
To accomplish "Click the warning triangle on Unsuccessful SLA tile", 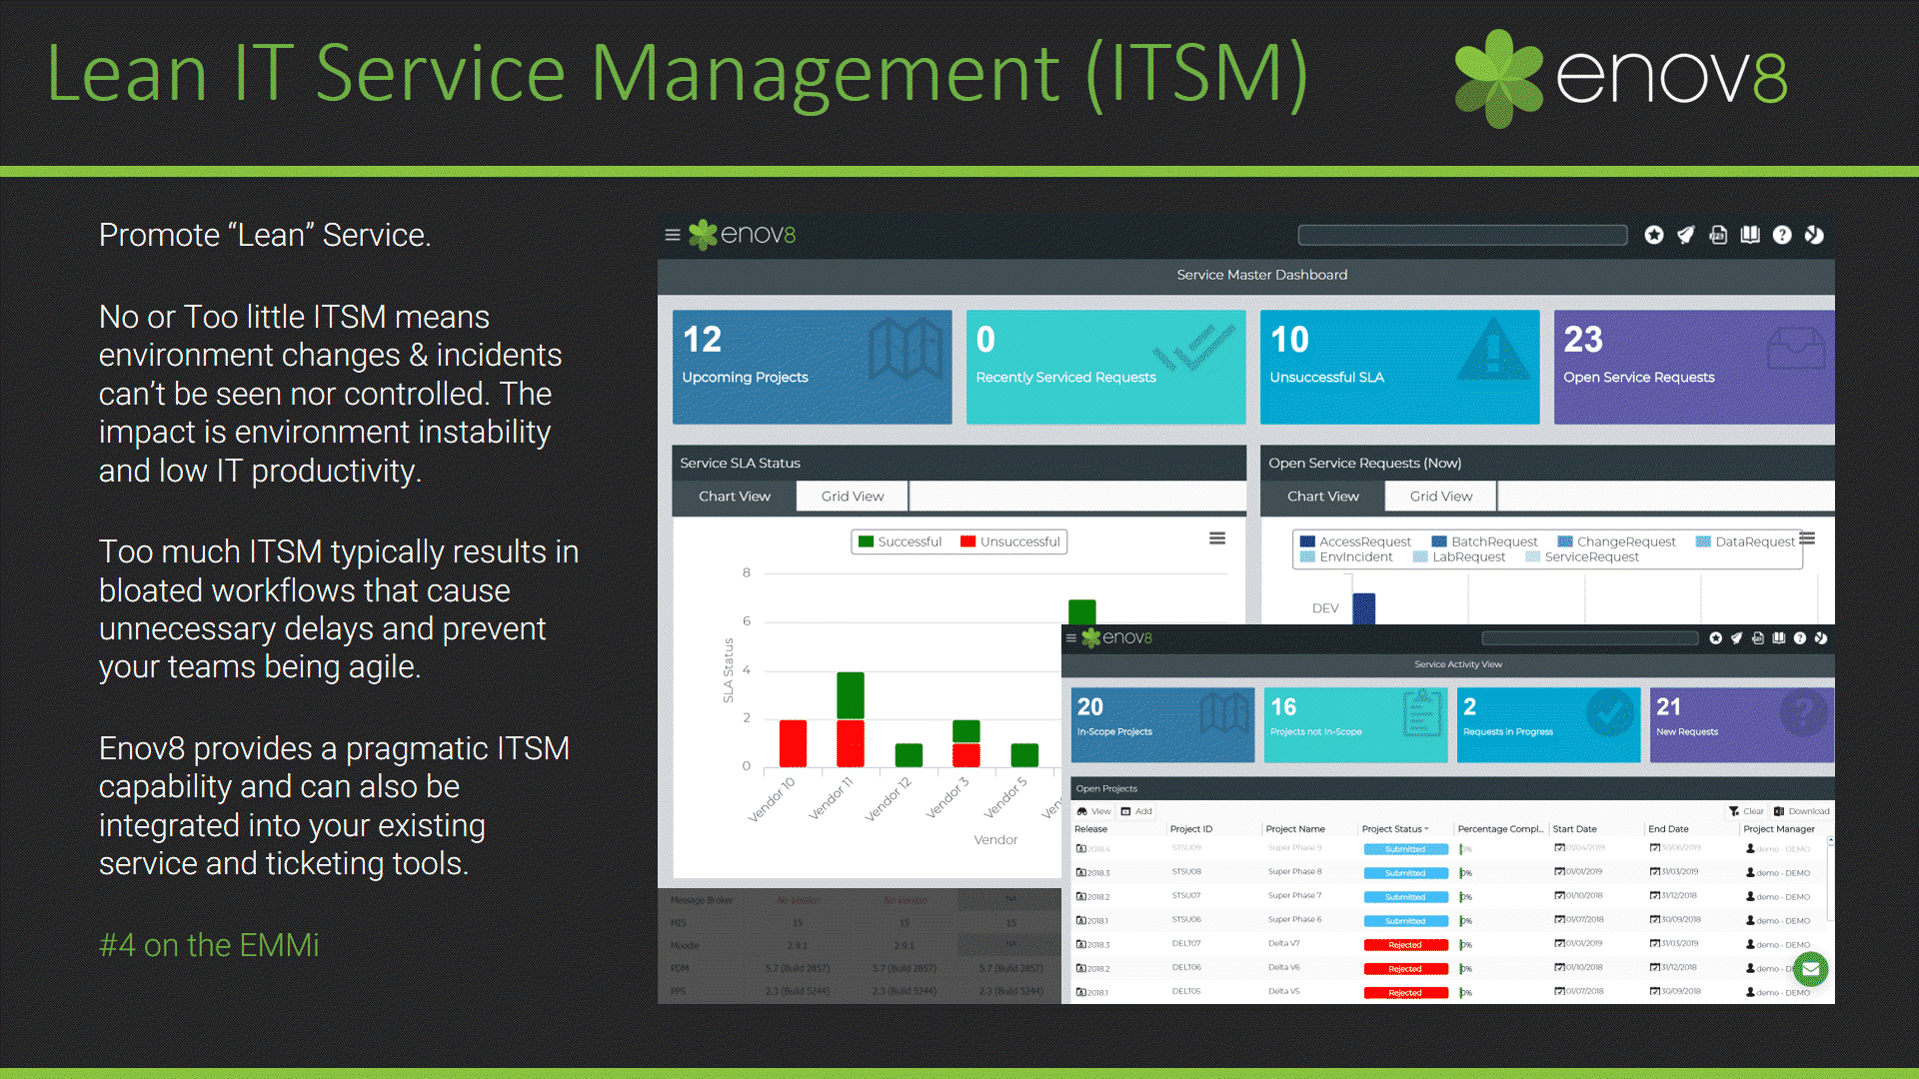I will coord(1493,349).
